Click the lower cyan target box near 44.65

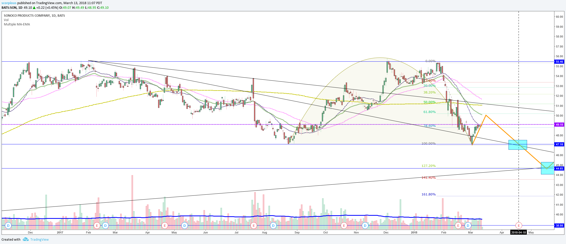[547, 168]
